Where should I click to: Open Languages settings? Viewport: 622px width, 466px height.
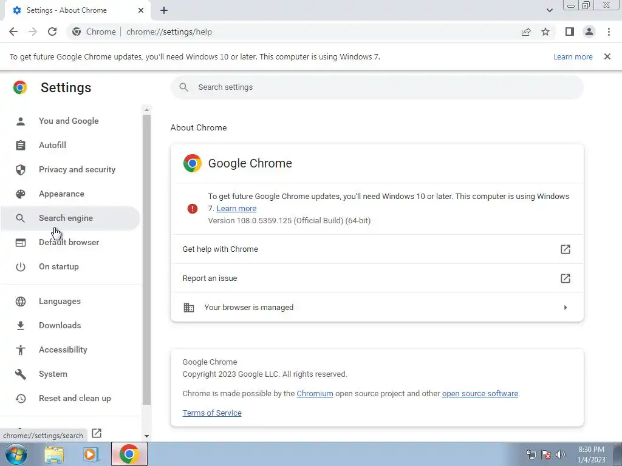point(70,301)
